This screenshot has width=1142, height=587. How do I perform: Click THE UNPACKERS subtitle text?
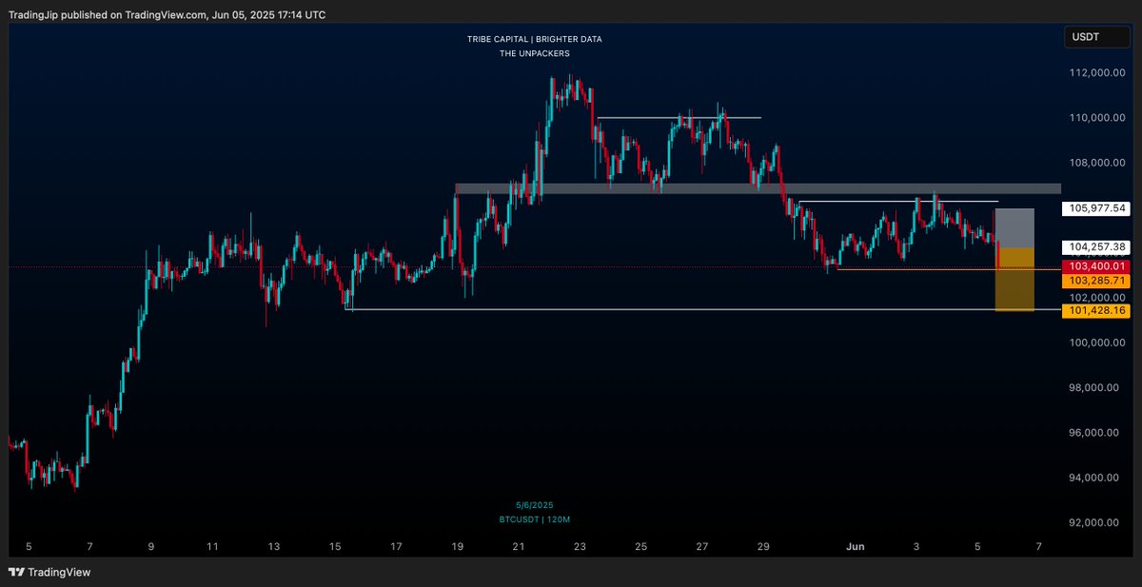534,53
